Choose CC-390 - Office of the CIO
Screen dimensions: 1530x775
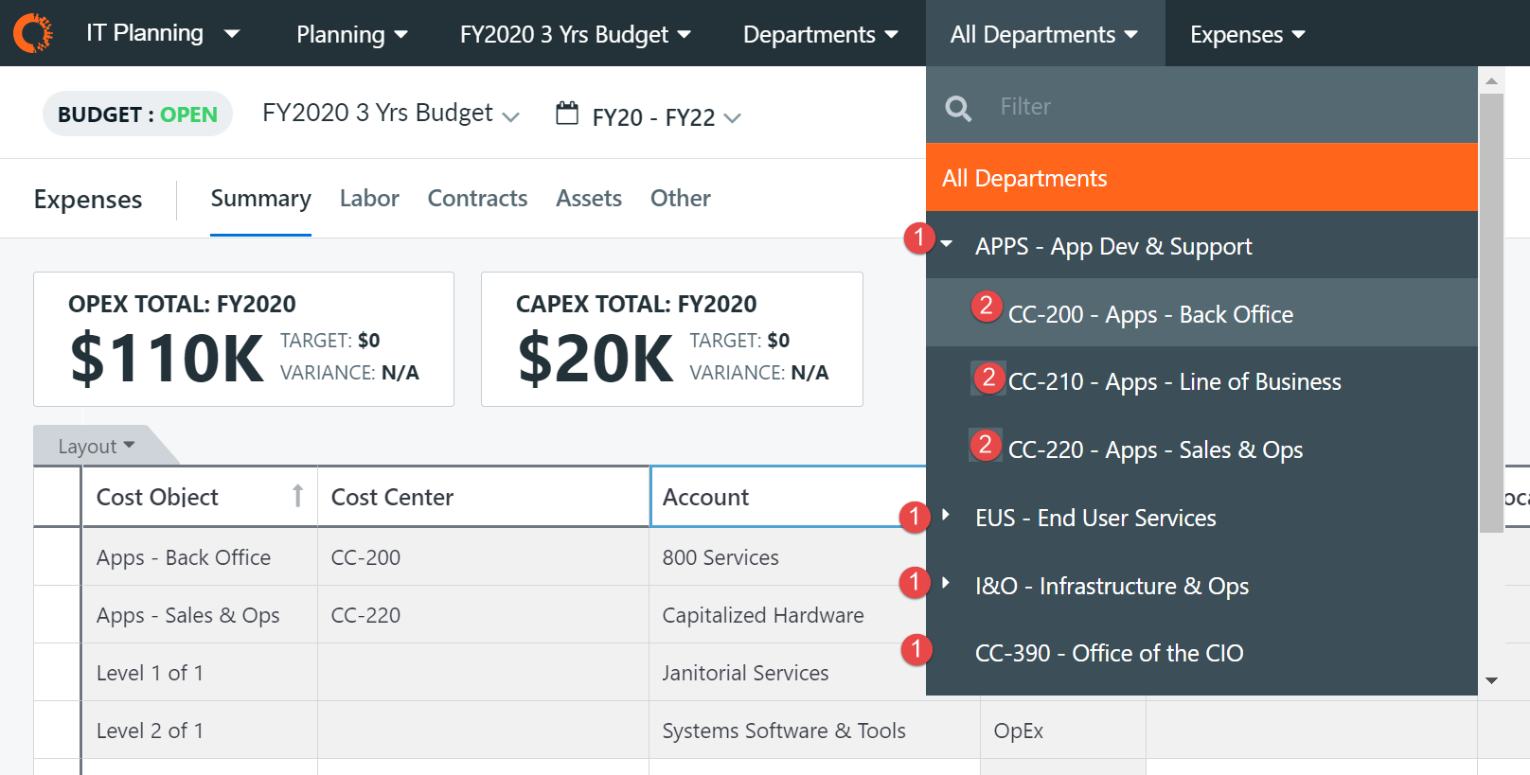1109,653
